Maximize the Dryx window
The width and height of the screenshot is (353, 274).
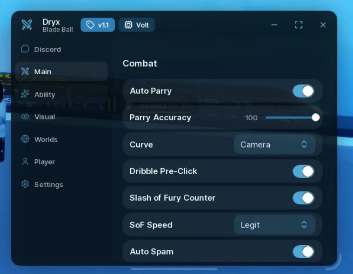coord(299,25)
